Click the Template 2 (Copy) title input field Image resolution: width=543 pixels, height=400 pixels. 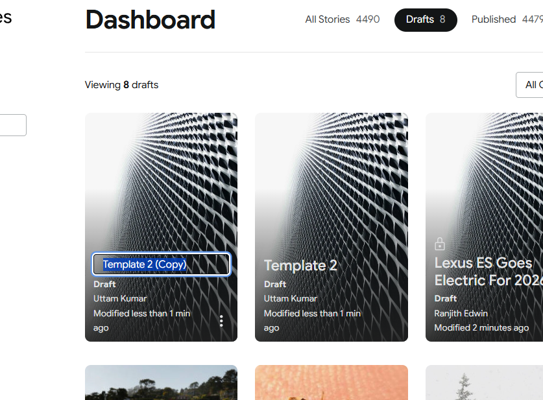161,265
